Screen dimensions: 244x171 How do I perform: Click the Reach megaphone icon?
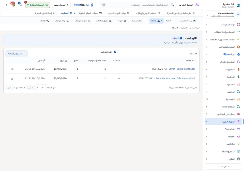coord(238,136)
